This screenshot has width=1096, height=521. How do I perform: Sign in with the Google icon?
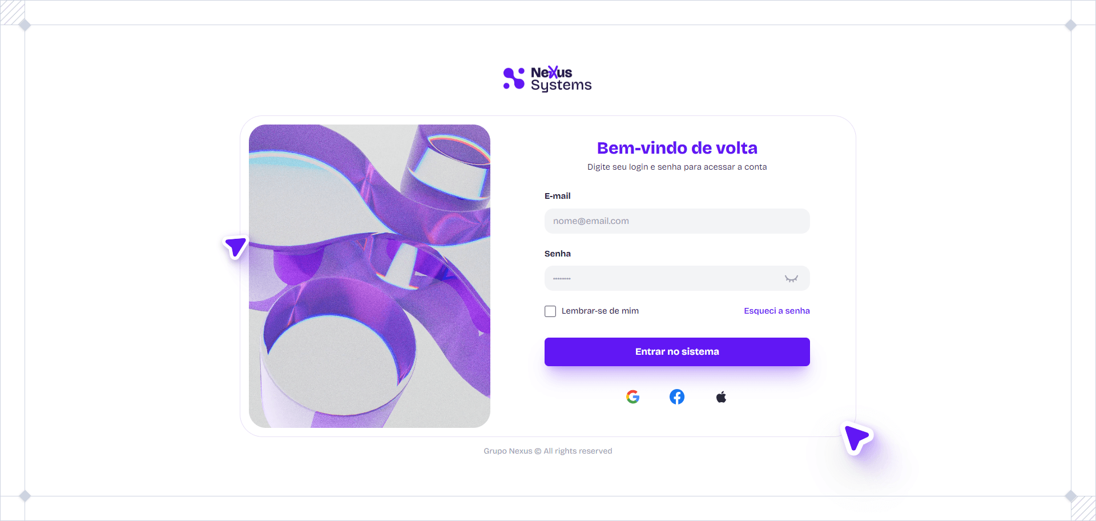(x=632, y=397)
